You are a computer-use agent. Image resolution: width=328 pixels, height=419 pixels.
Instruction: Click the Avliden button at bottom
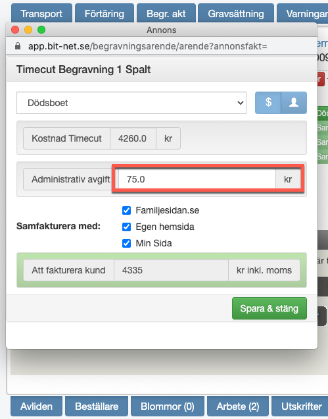click(x=37, y=406)
